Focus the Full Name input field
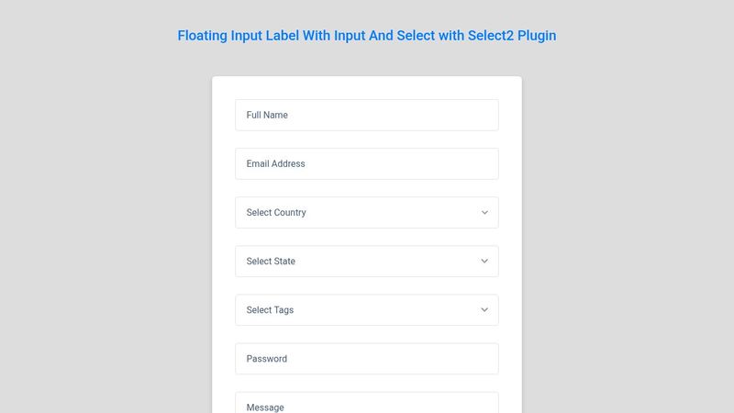The height and width of the screenshot is (413, 734). coord(367,116)
